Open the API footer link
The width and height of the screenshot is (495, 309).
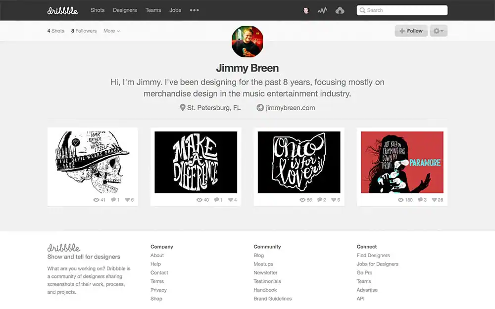coord(360,299)
